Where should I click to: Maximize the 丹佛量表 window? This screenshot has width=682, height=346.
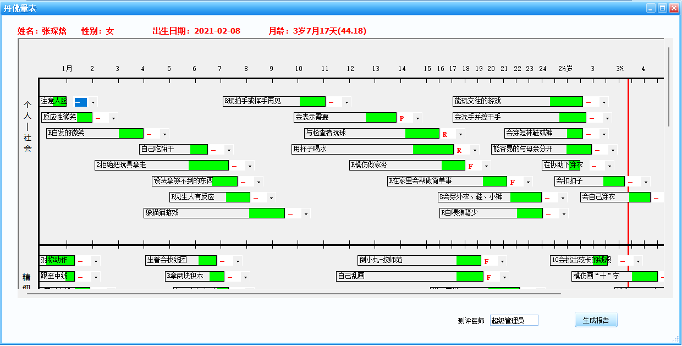[x=662, y=8]
